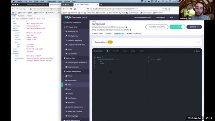
Task: Click the Filter JSON field
Action: point(42,19)
